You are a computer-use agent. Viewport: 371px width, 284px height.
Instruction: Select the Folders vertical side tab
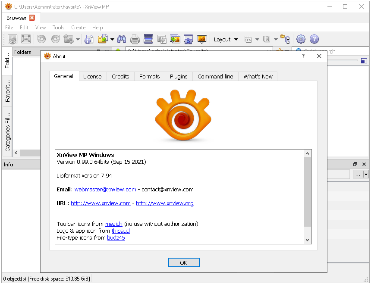coord(7,61)
